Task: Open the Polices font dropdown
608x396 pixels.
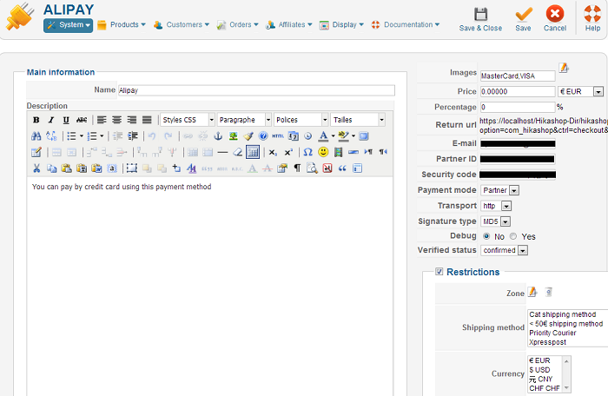Action: pos(301,120)
